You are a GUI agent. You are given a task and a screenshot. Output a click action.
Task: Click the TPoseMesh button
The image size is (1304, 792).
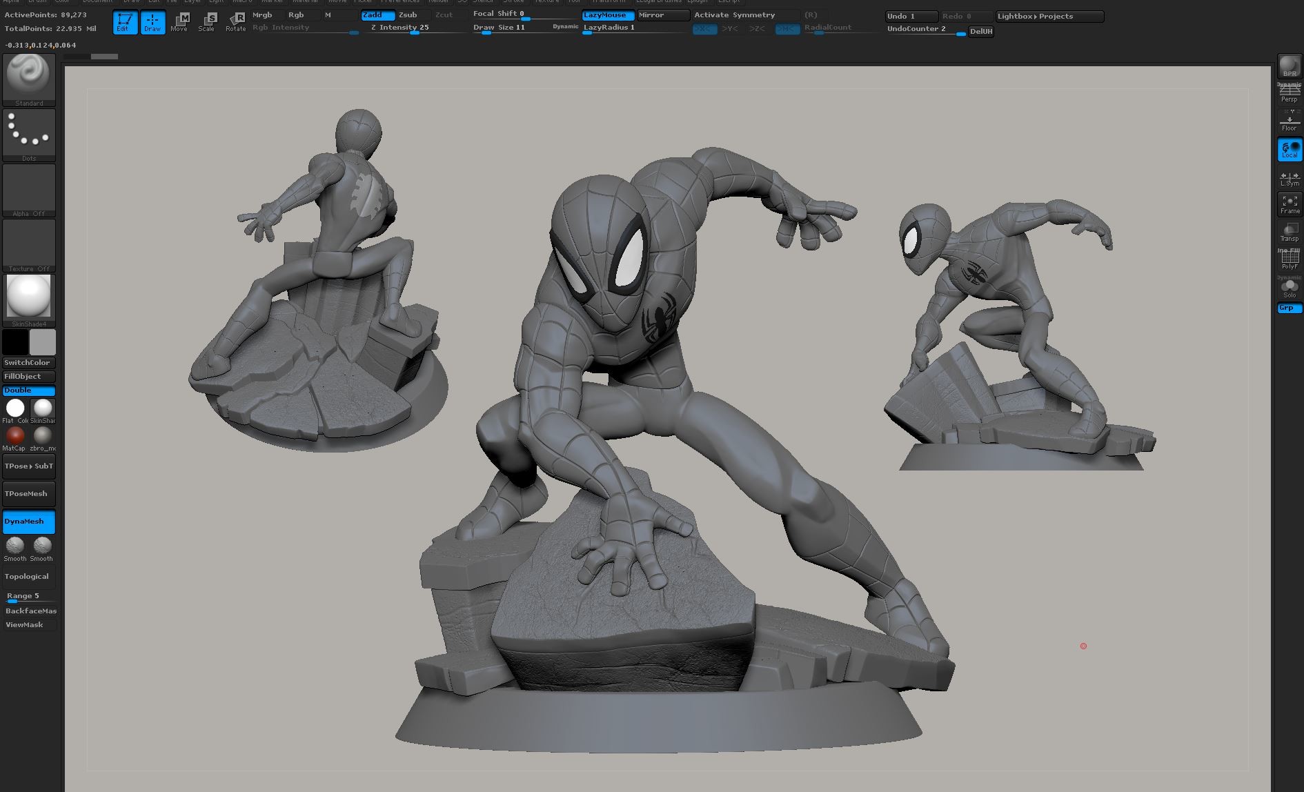tap(29, 494)
